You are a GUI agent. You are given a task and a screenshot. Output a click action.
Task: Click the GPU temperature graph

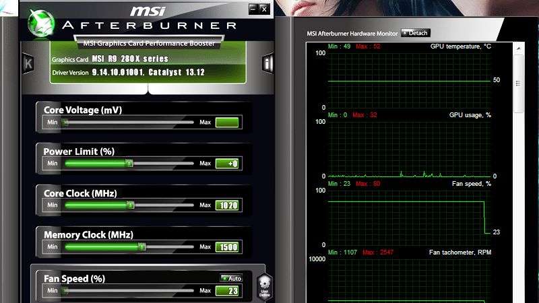point(409,80)
